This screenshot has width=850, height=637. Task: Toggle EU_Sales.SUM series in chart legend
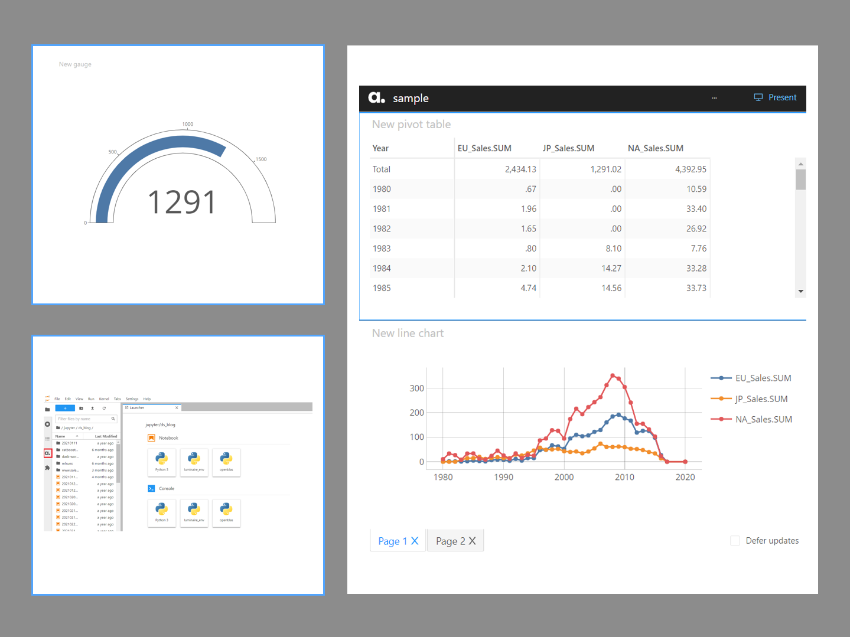click(x=763, y=378)
